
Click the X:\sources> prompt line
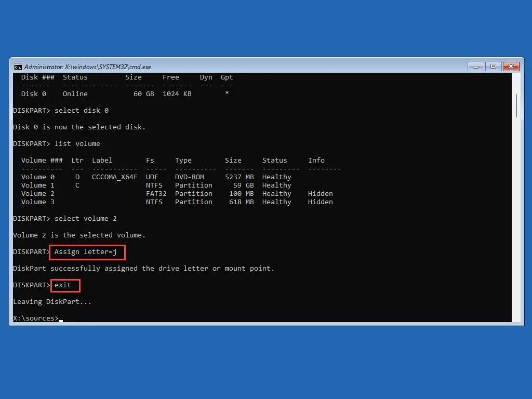(x=35, y=318)
